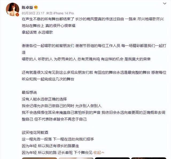The image size is (171, 159).
Task: Click the line 没有人能永远做正确的选择
Action: pyautogui.click(x=44, y=99)
